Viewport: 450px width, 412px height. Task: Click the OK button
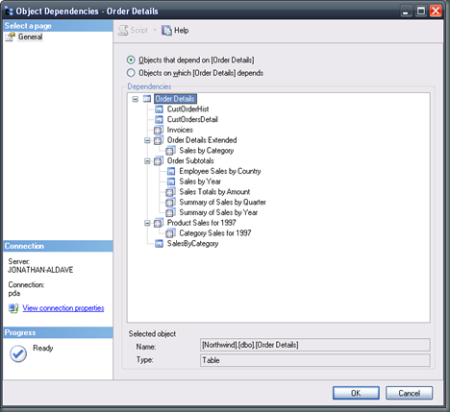click(356, 393)
